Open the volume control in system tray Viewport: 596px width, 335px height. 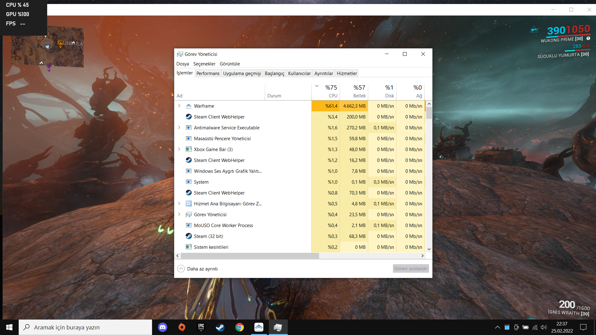click(x=544, y=327)
